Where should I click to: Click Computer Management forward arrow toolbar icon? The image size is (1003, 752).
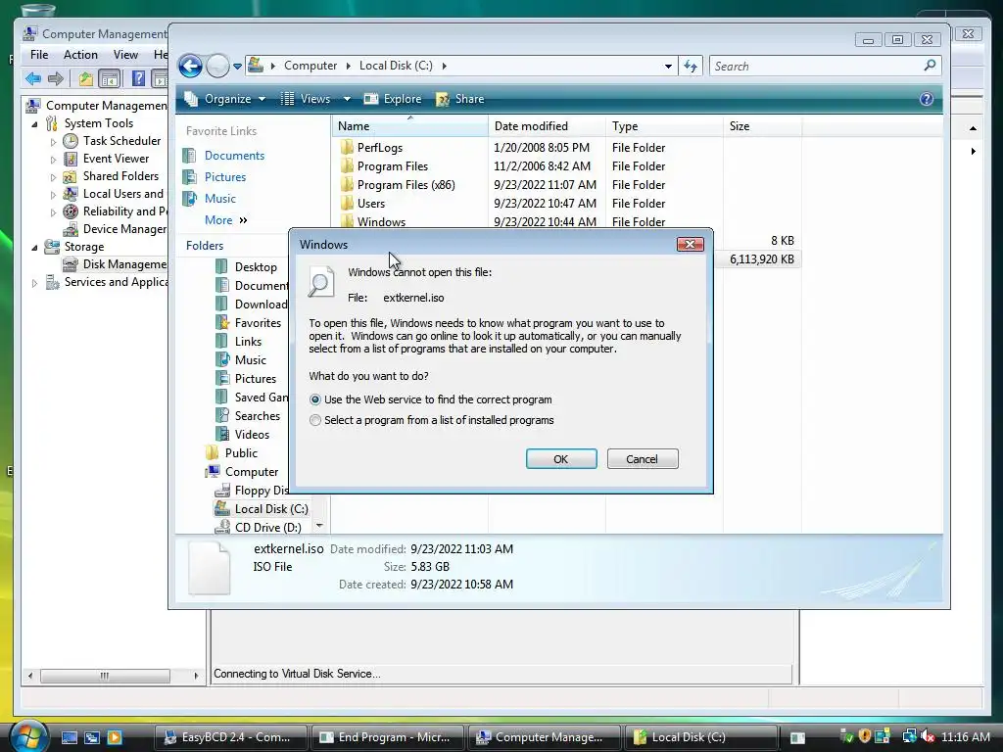56,78
